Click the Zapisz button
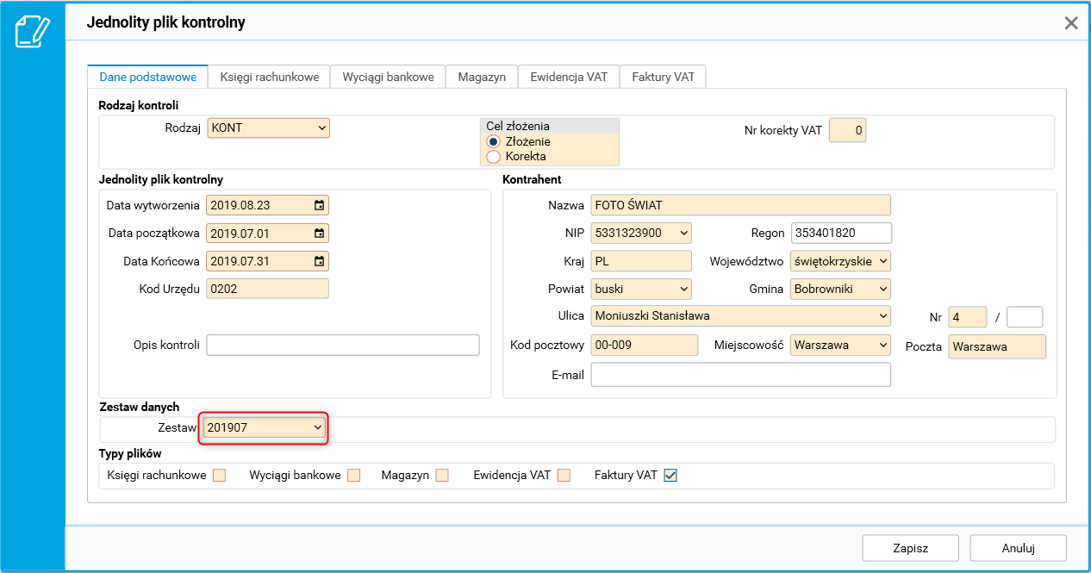This screenshot has height=573, width=1091. [911, 548]
